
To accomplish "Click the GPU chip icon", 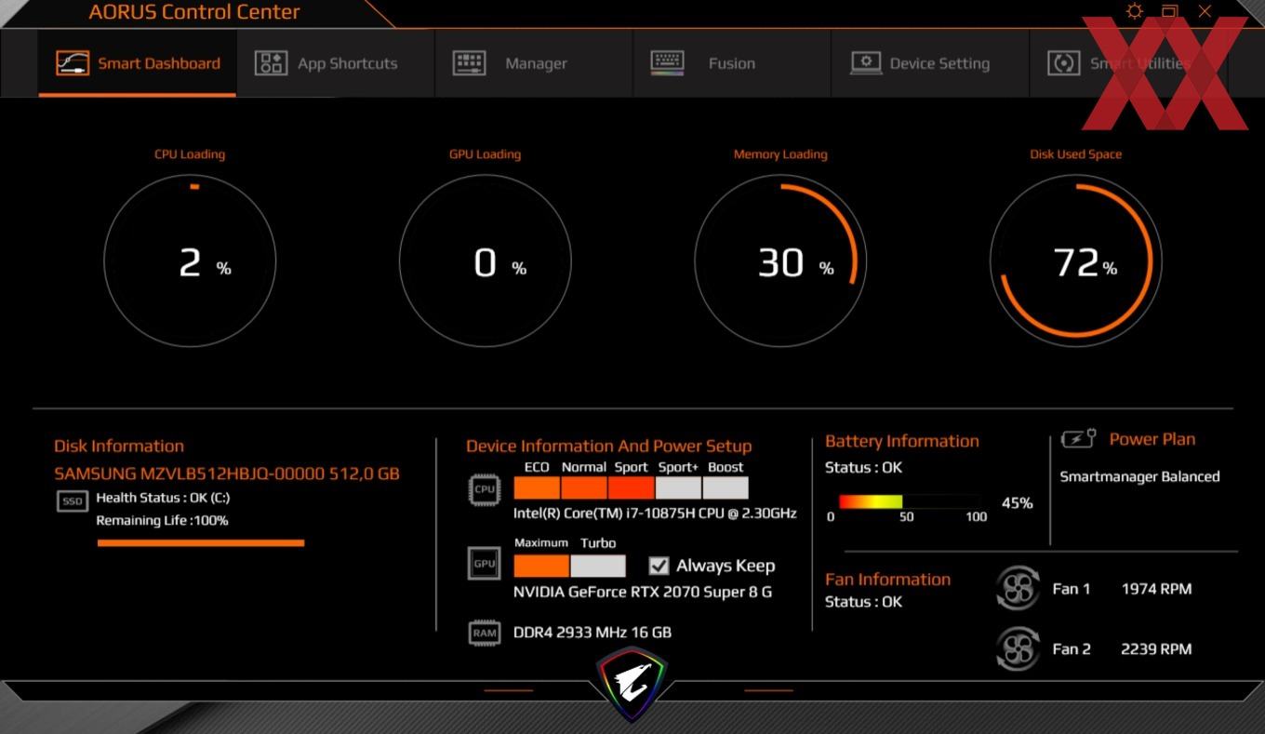I will click(485, 564).
